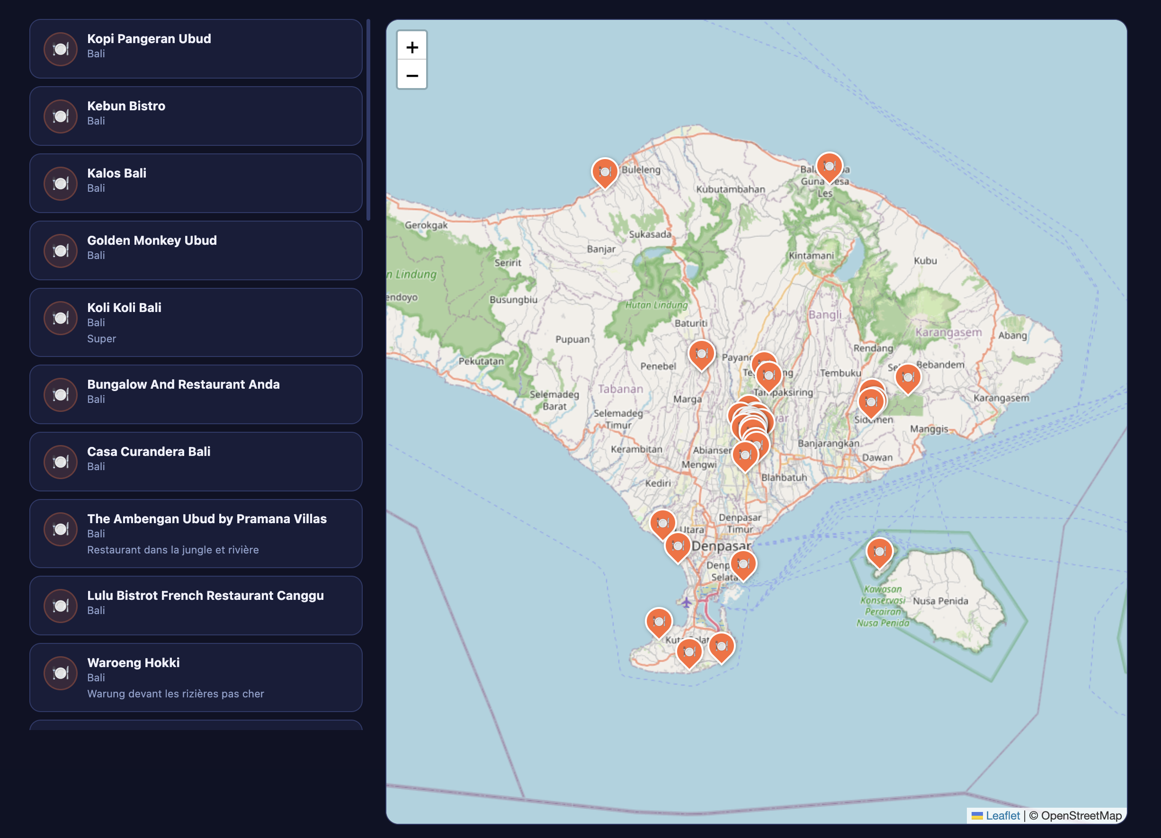Open the Kopi Pangeran Ubud title
1161x838 pixels.
click(x=149, y=38)
